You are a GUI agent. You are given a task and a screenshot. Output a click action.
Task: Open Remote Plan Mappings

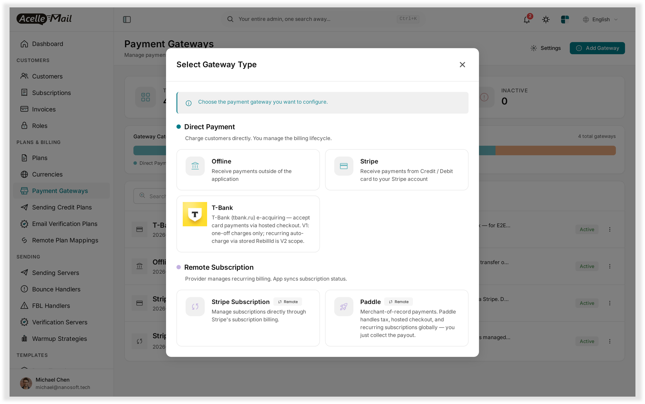click(61, 240)
